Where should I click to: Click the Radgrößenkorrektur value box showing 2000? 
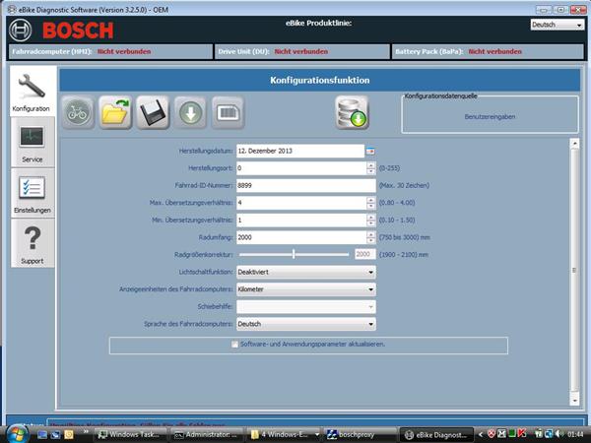point(364,255)
